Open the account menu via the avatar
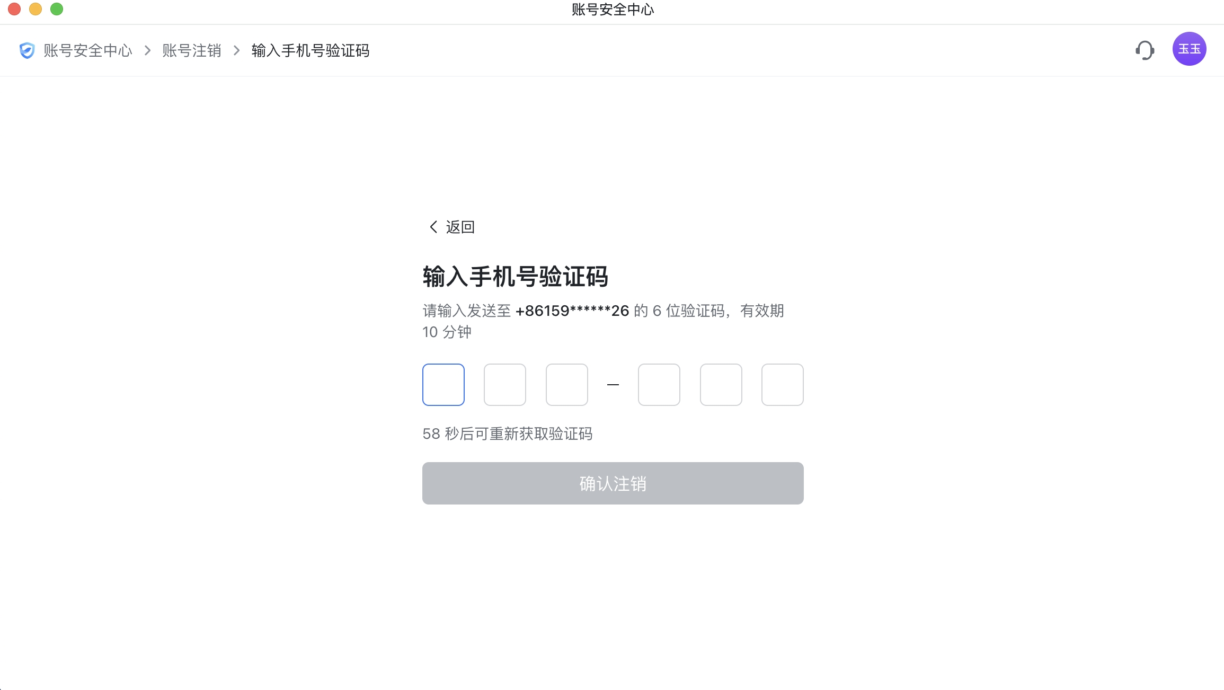 1190,48
